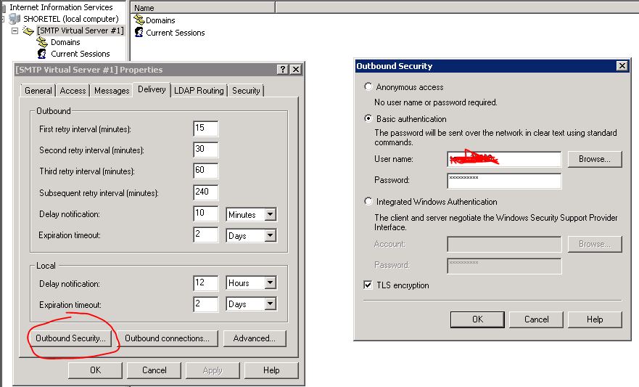Image resolution: width=639 pixels, height=387 pixels.
Task: Close the Outbound Security dialog with X
Action: coord(621,66)
